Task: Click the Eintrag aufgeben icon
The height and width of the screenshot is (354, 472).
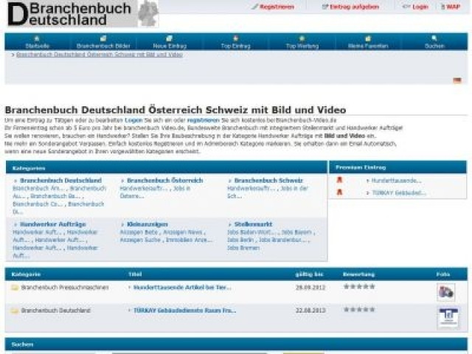Action: (324, 7)
